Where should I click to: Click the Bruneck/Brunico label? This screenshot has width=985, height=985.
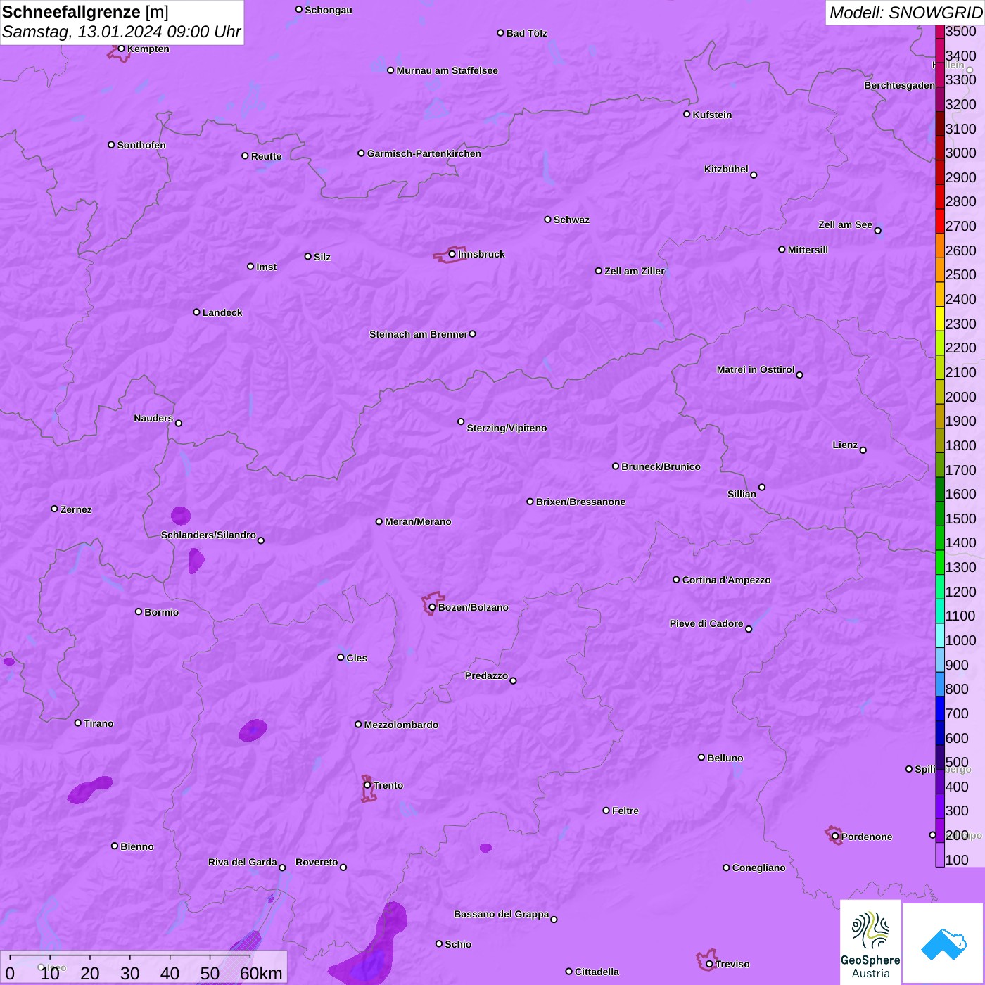point(661,466)
